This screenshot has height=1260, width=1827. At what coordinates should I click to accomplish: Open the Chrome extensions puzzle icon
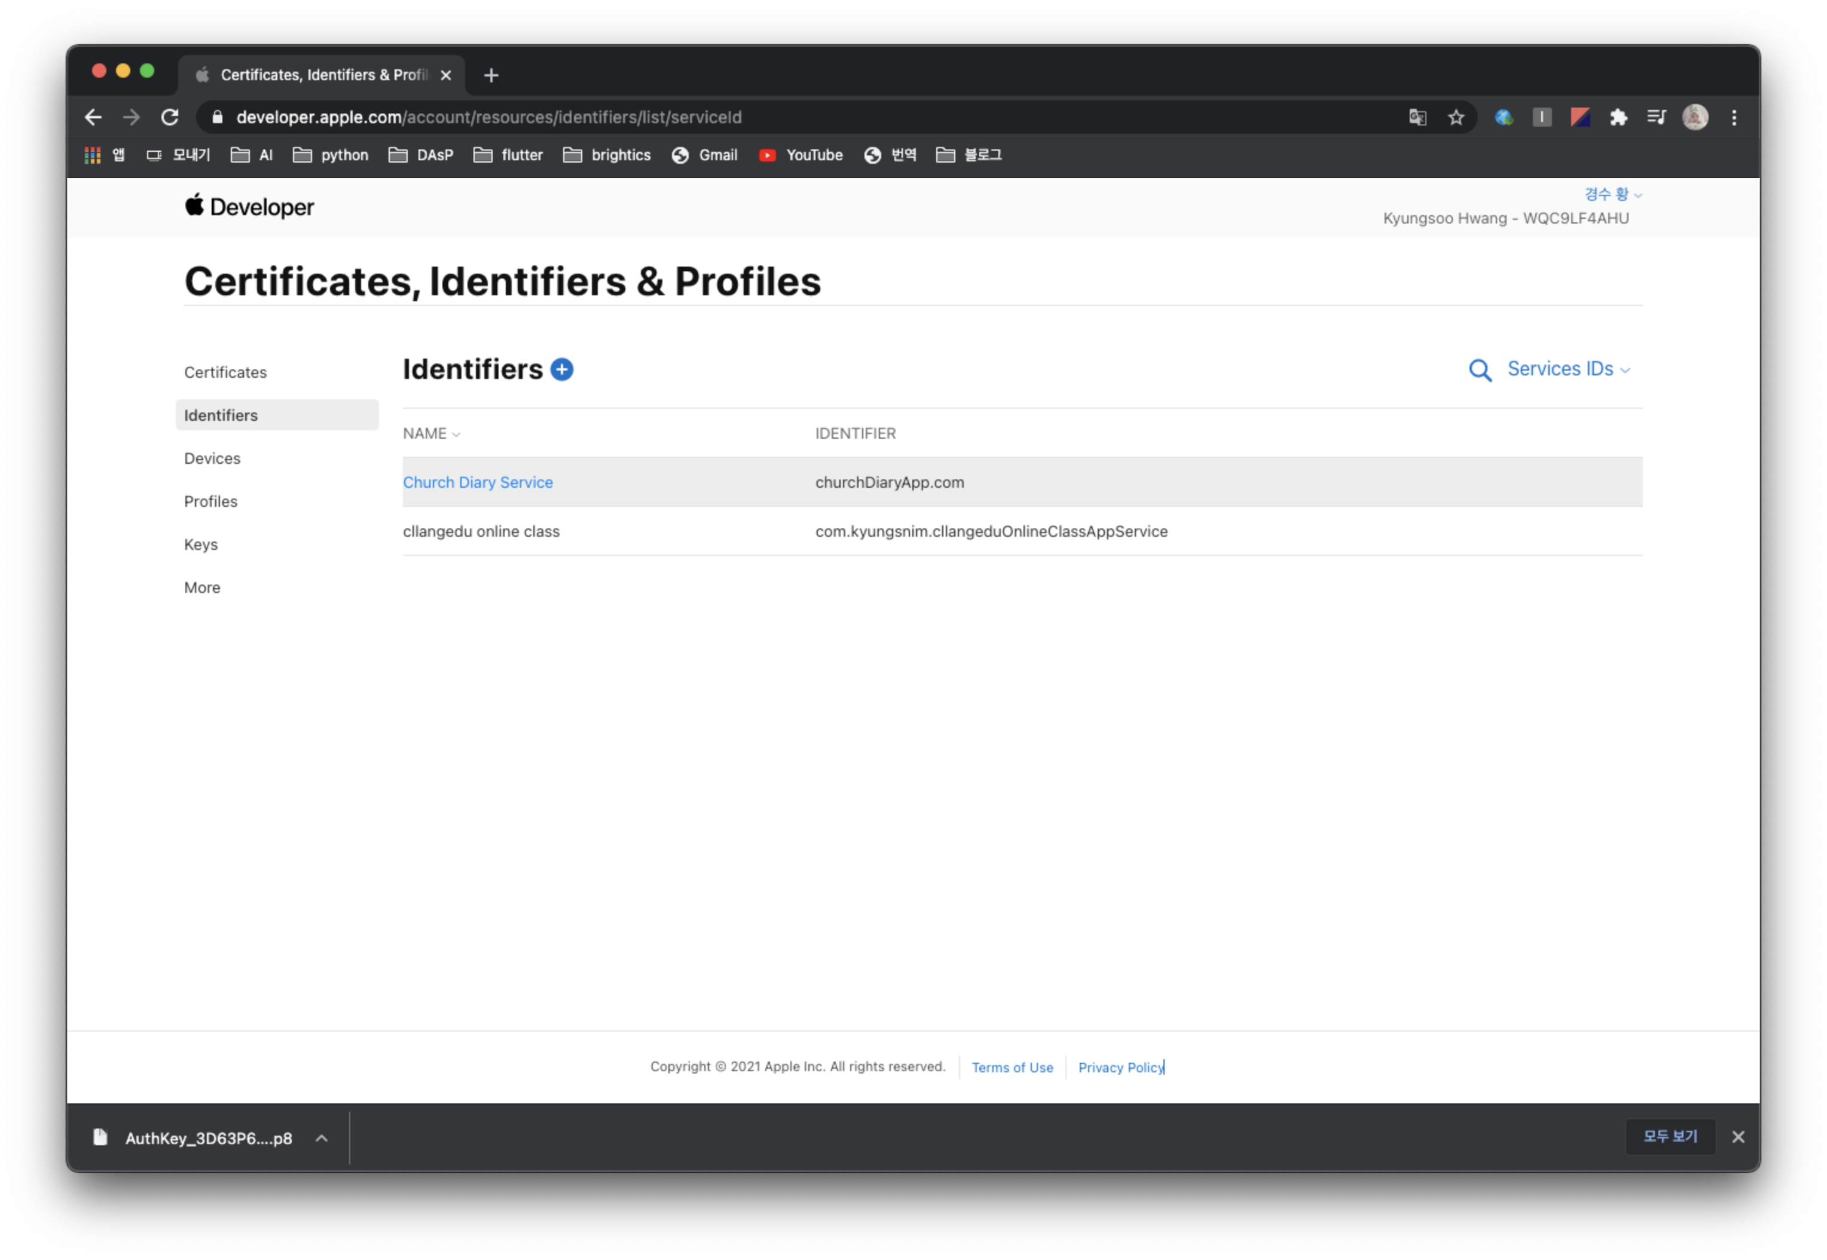click(x=1618, y=118)
